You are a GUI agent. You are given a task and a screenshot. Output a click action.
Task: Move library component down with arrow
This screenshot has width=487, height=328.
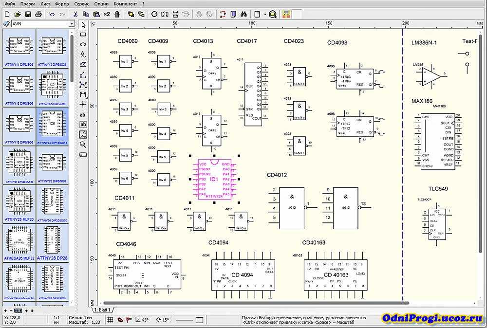(x=32, y=310)
